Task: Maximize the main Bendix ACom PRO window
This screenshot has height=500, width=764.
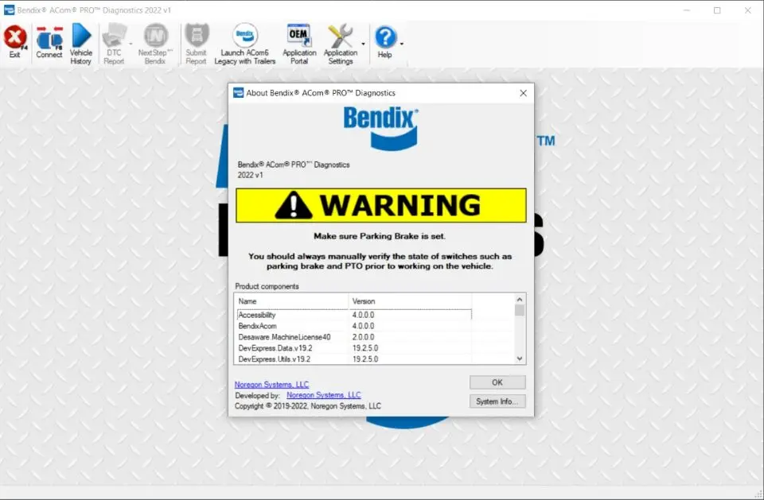Action: coord(717,10)
